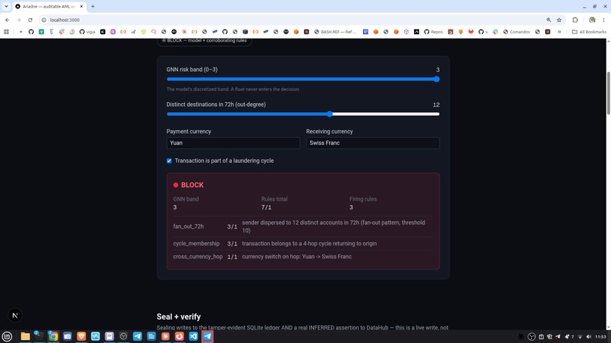The width and height of the screenshot is (611, 343).
Task: Open the site information icon beside localhost:3000
Action: point(44,20)
